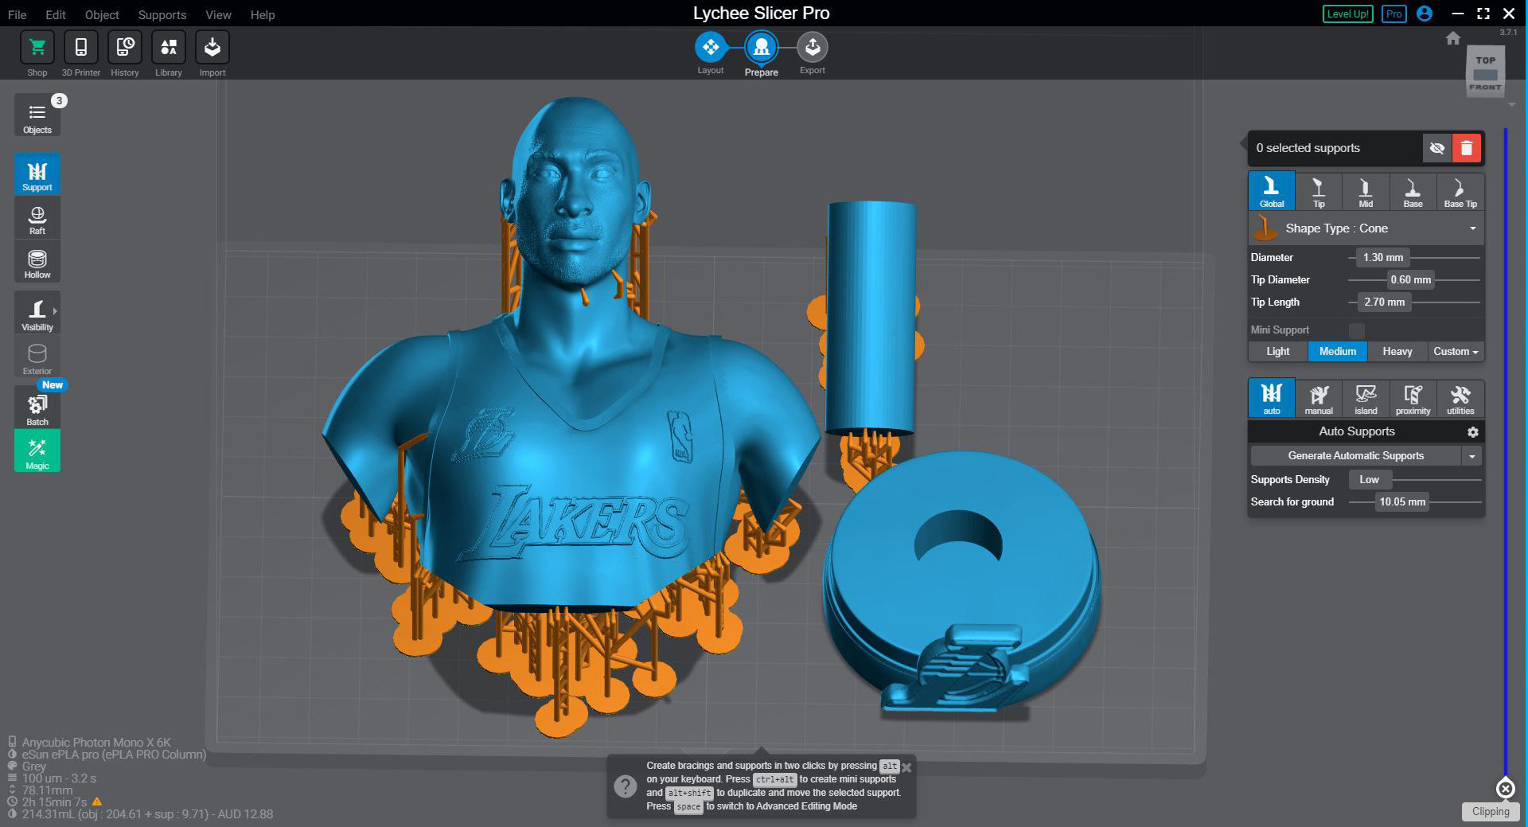Click the home view icon
The height and width of the screenshot is (827, 1528).
[1453, 37]
